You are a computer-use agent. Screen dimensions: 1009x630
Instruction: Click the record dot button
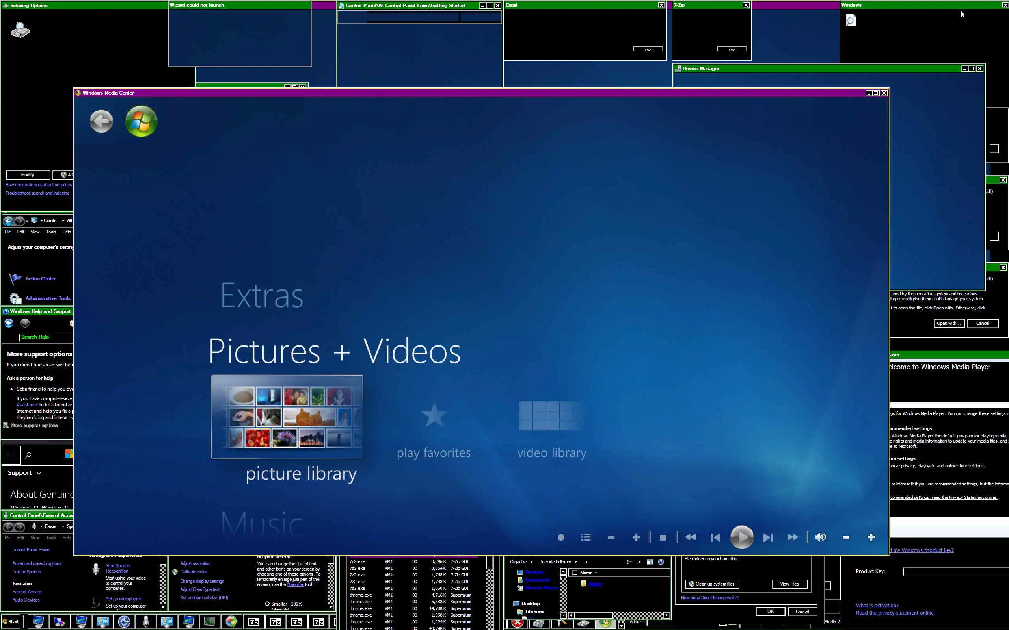coord(561,537)
